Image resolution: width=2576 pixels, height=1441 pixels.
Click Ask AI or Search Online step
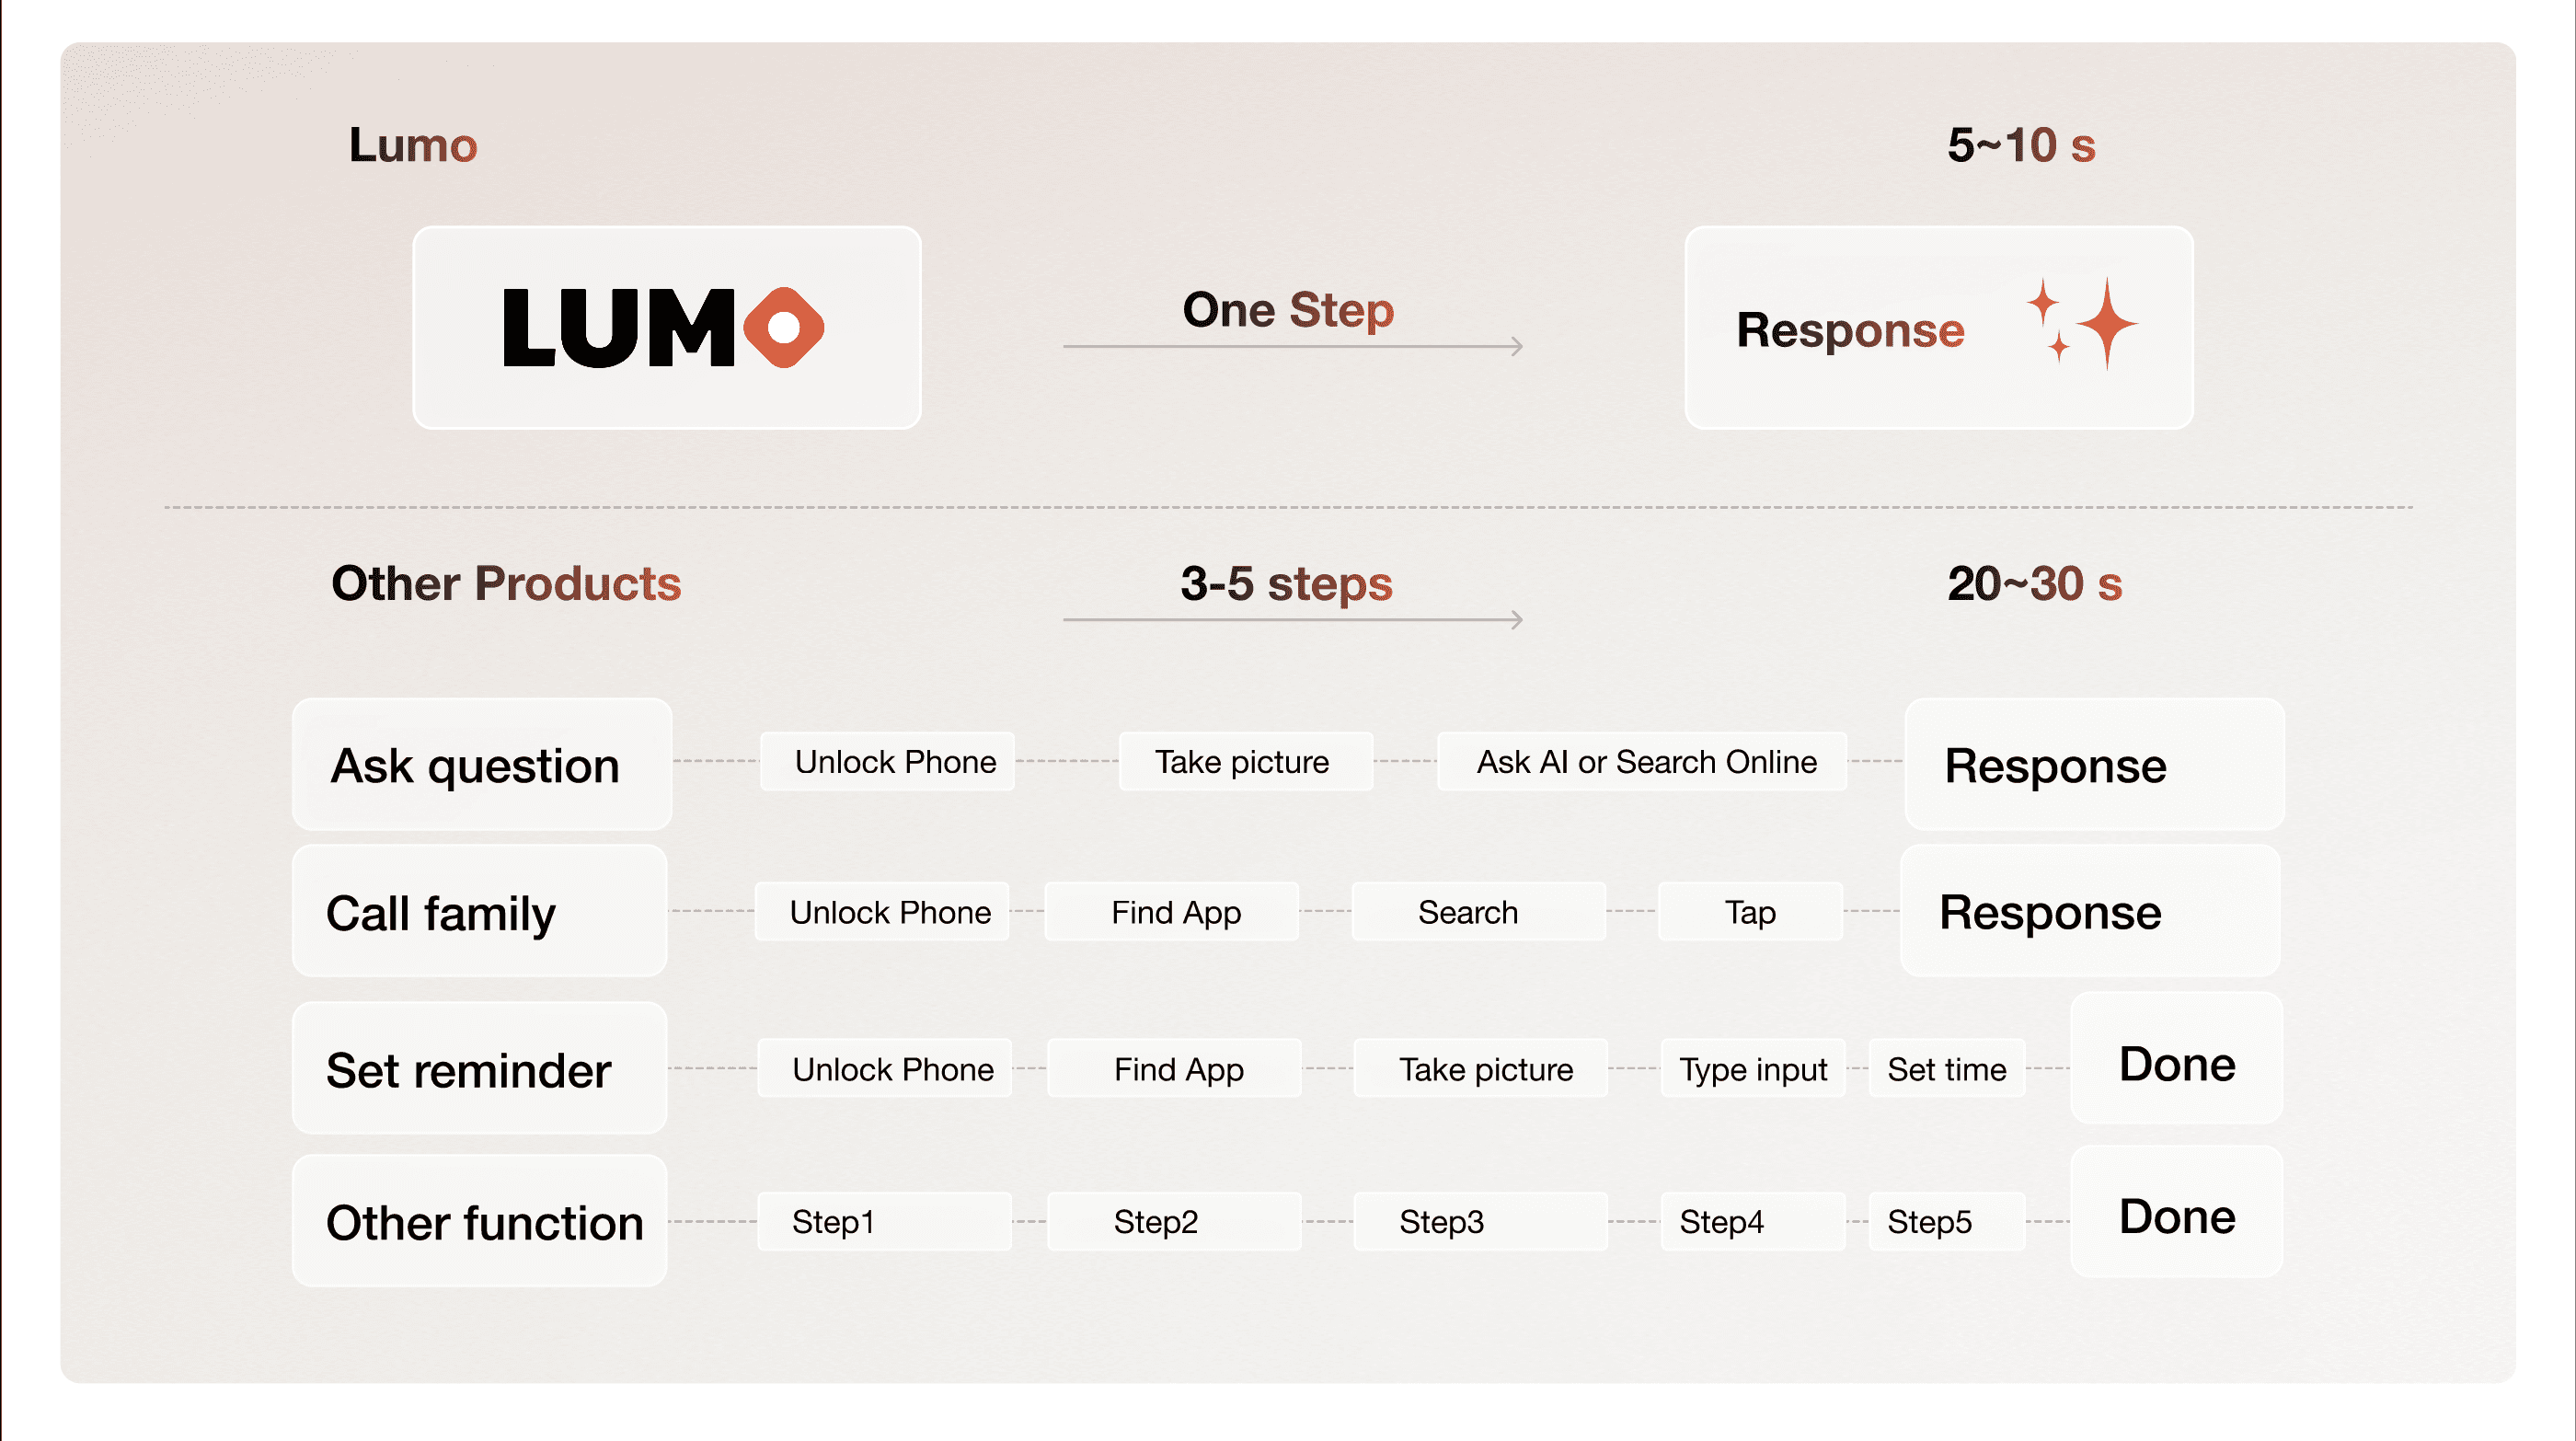tap(1645, 762)
